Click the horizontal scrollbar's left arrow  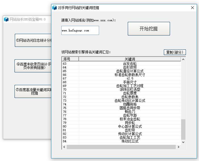tap(64, 147)
